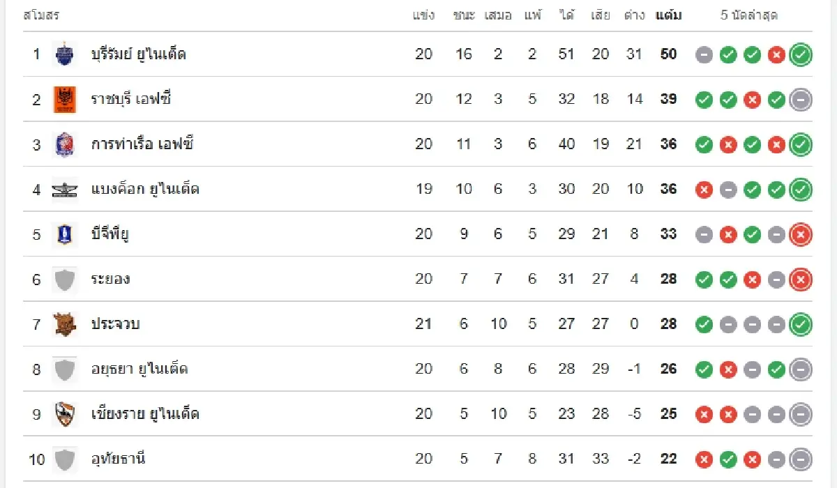Click the Prachuap (ประจวบ) club crest
The width and height of the screenshot is (837, 488).
pyautogui.click(x=64, y=324)
